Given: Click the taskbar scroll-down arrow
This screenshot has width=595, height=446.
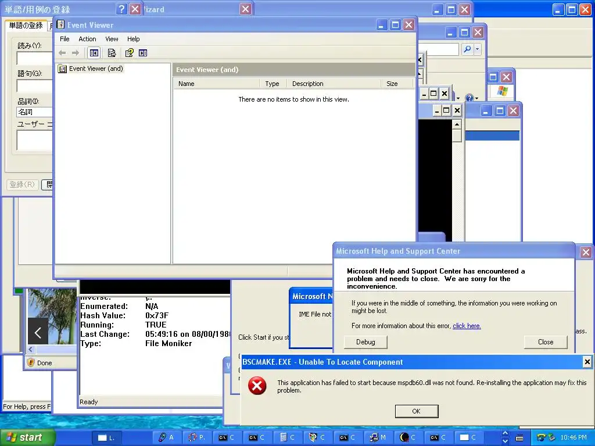Looking at the screenshot, I should click(x=505, y=441).
